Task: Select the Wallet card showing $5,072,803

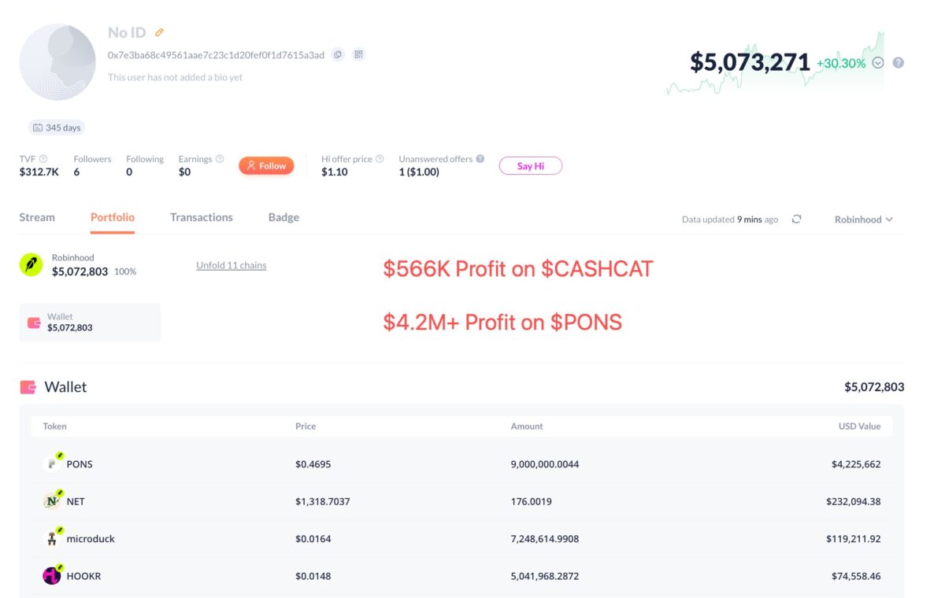Action: (90, 323)
